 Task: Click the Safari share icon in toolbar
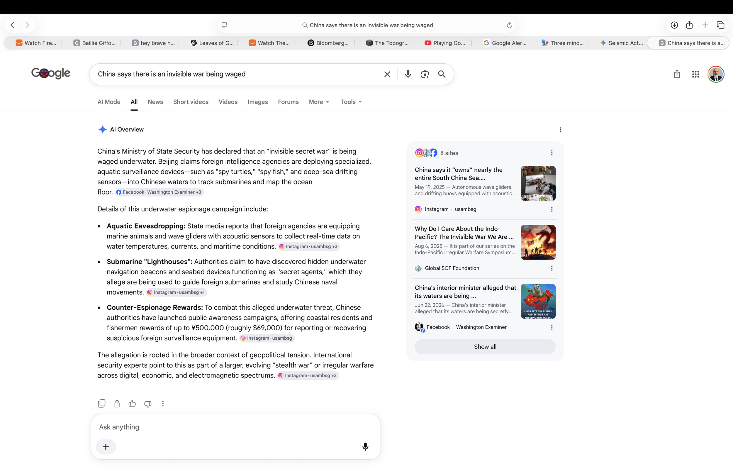pyautogui.click(x=689, y=25)
